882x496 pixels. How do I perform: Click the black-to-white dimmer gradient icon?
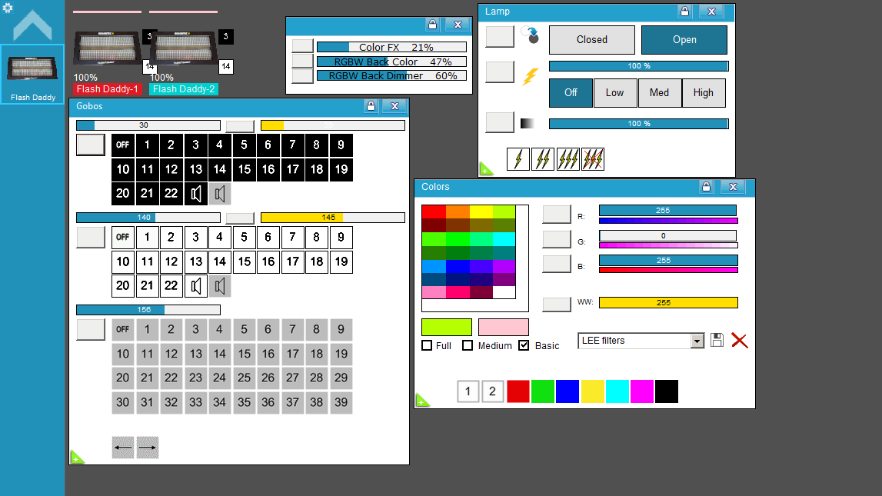(x=527, y=123)
